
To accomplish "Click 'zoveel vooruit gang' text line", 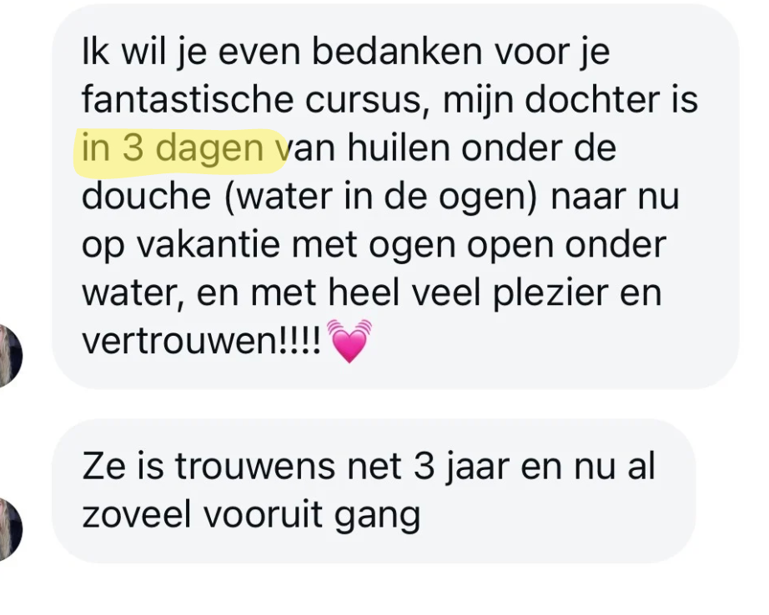I will (x=251, y=517).
